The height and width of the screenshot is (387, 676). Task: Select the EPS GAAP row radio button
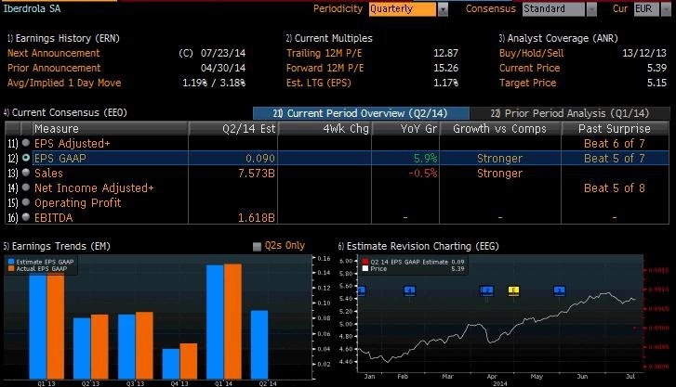(x=26, y=158)
